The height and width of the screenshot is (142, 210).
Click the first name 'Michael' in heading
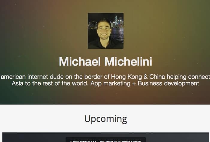pyautogui.click(x=80, y=61)
